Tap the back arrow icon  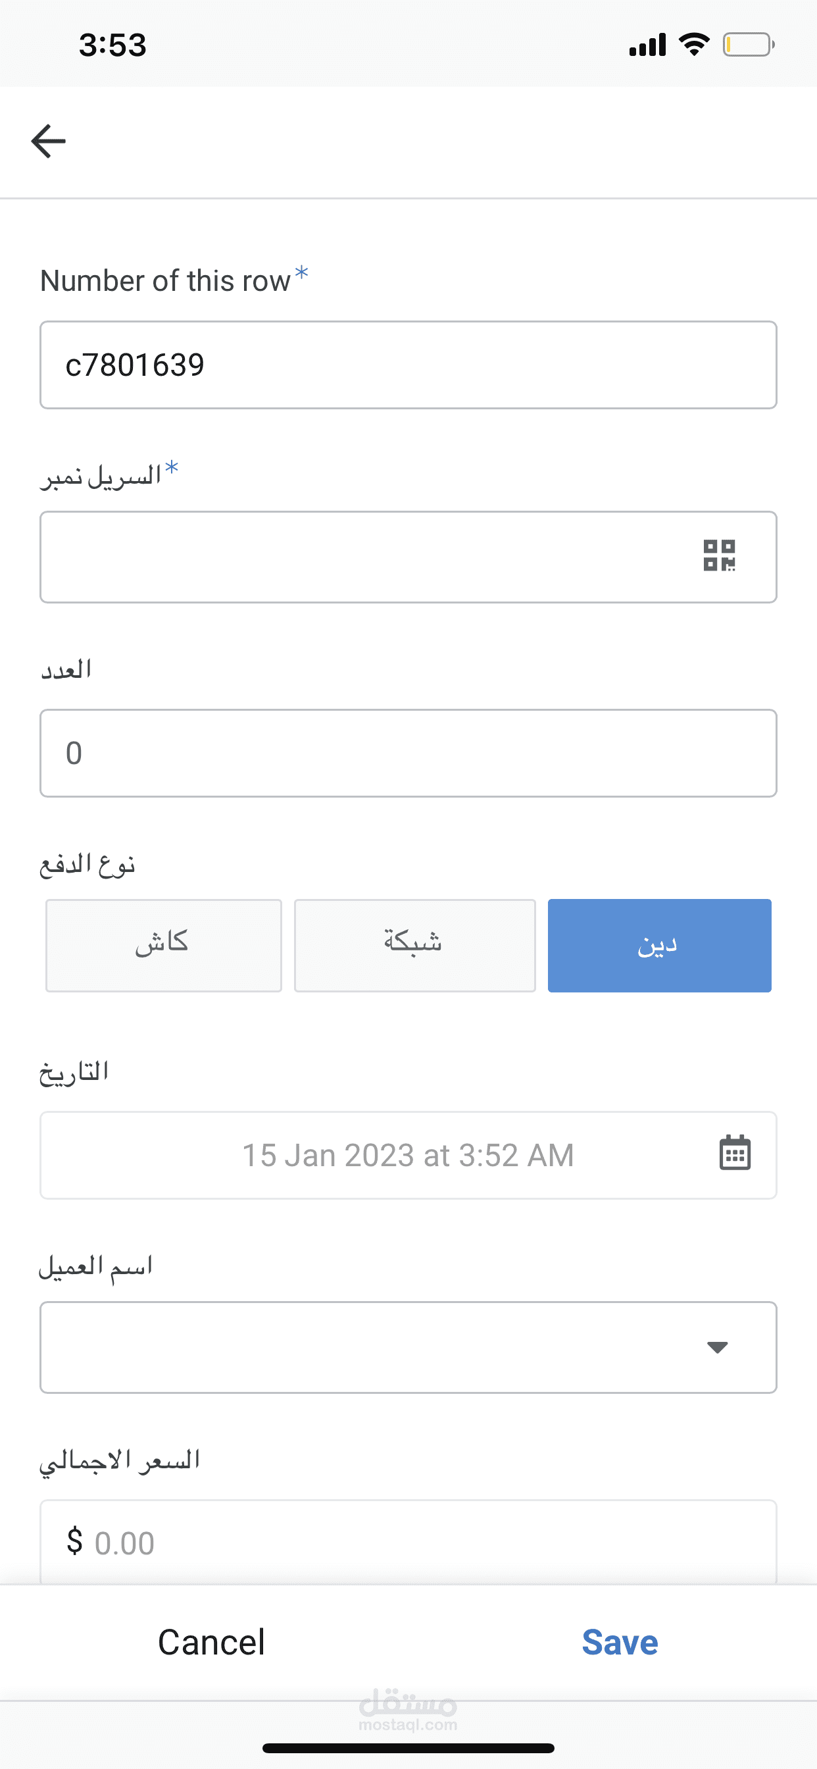click(x=48, y=141)
